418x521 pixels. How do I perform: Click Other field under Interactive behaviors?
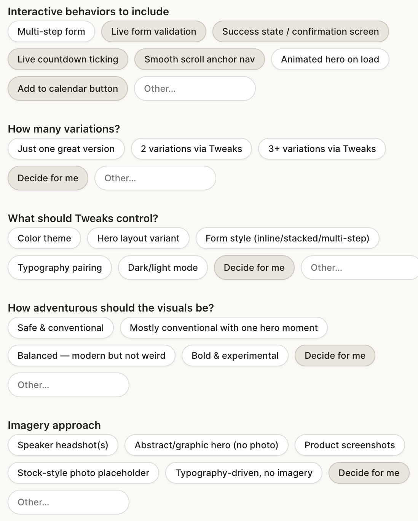pyautogui.click(x=195, y=89)
